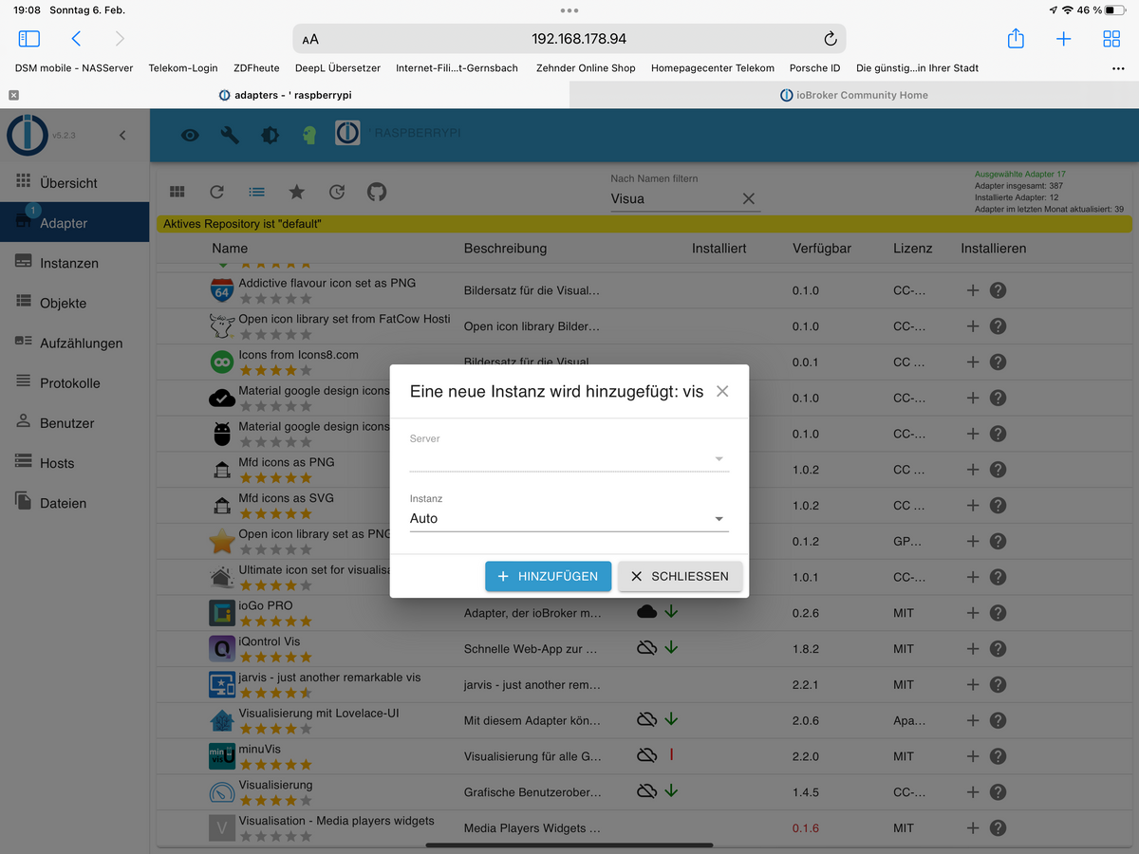The height and width of the screenshot is (854, 1139).
Task: Click the Safari address bar 192.168.178.94
Action: [569, 39]
